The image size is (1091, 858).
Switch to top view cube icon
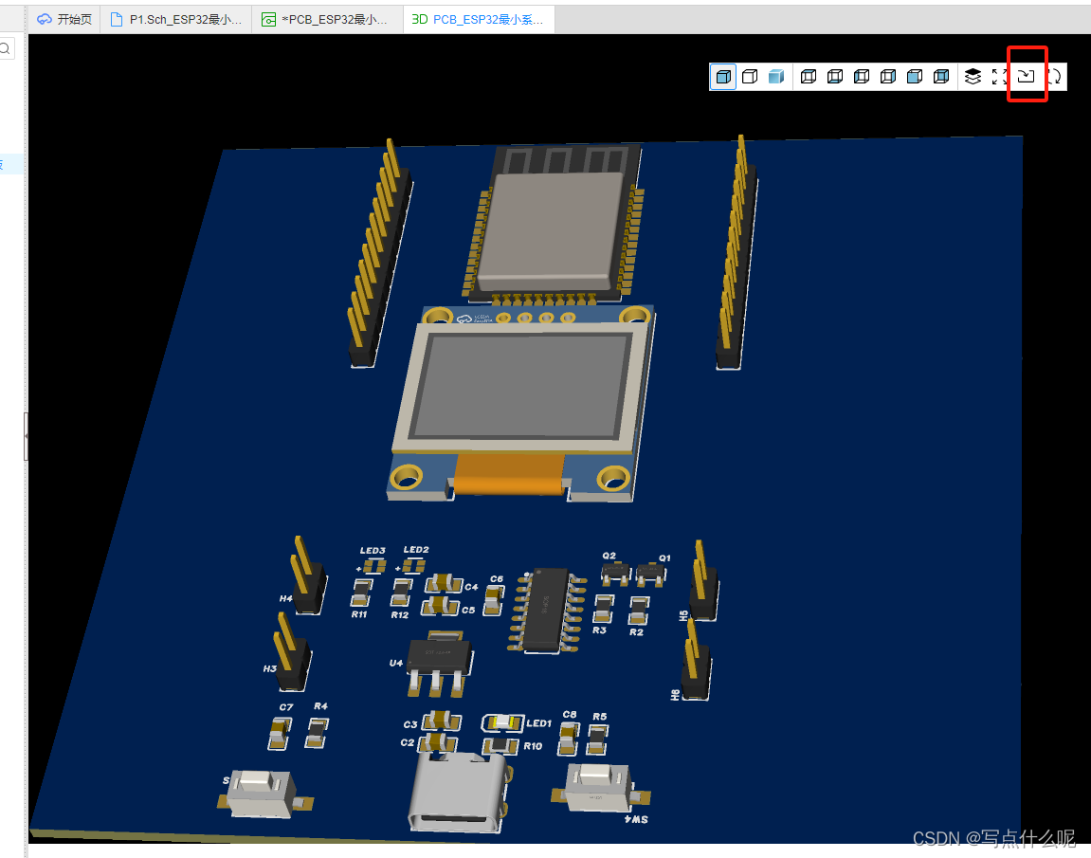point(809,77)
